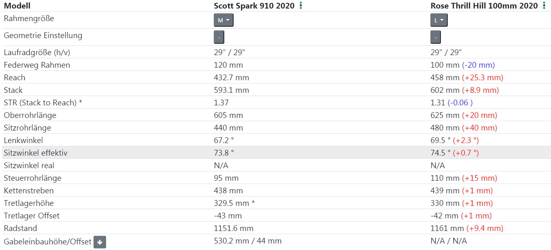Click the STR (Stack to Reach) label
The width and height of the screenshot is (551, 250).
[x=43, y=103]
